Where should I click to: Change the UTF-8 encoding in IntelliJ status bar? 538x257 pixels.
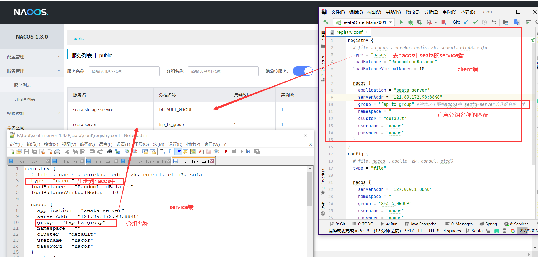pos(433,231)
